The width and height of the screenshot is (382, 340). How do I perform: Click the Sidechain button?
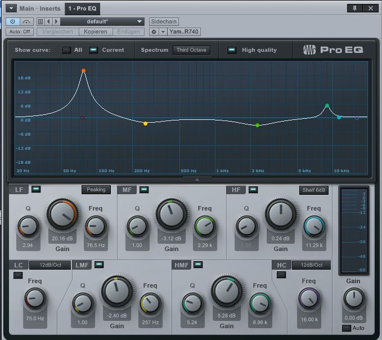164,22
